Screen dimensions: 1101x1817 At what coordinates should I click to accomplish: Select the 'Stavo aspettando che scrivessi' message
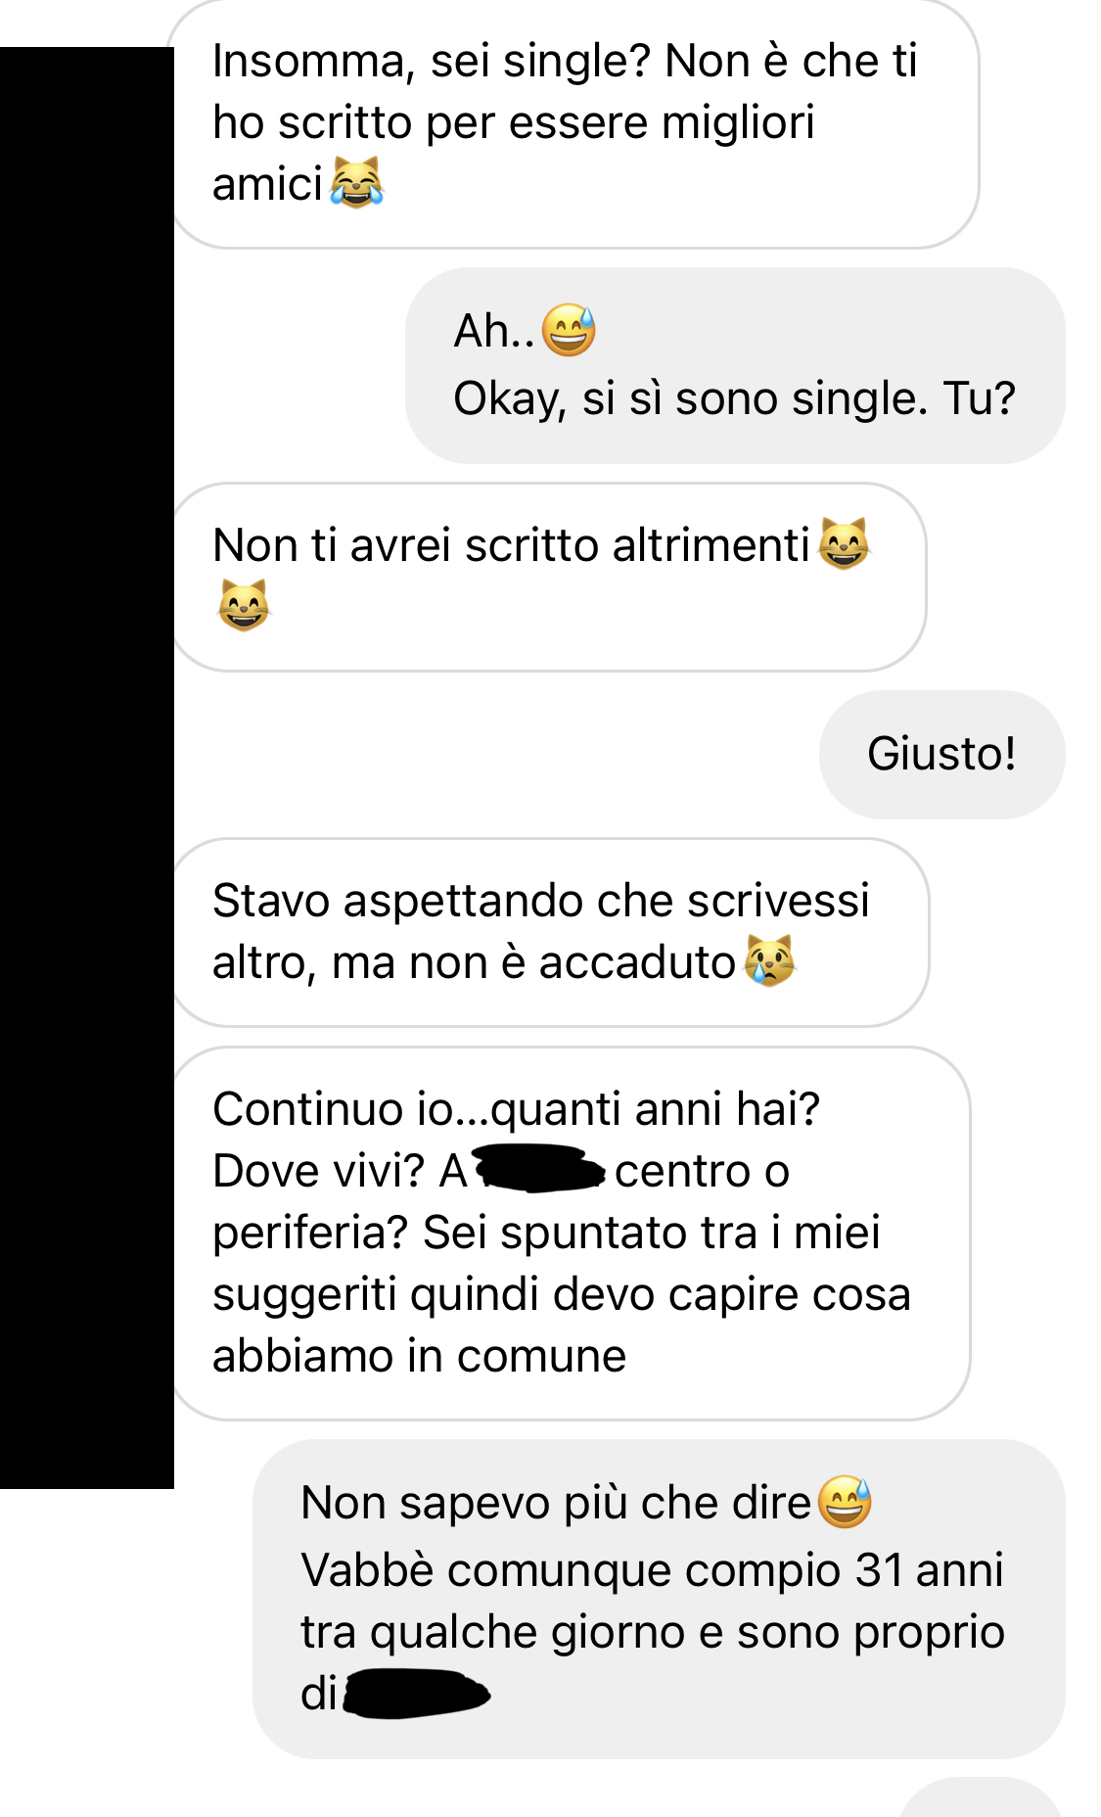coord(549,932)
